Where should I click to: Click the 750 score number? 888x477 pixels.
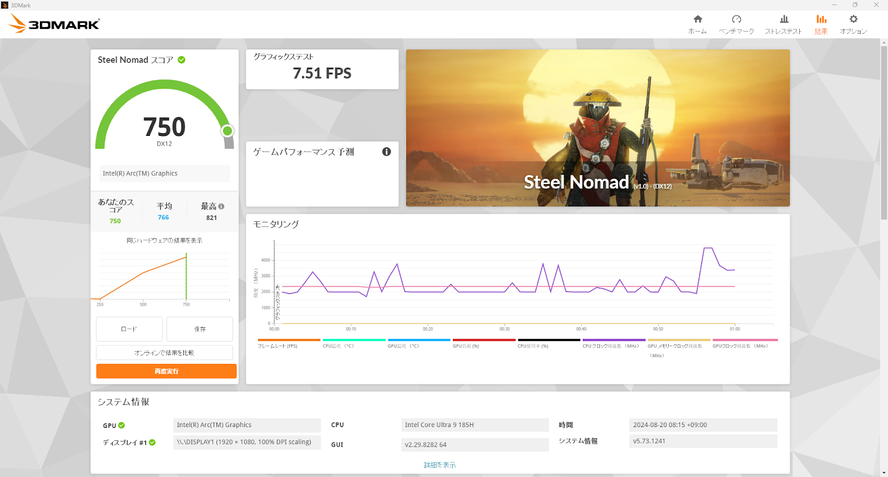pos(164,127)
